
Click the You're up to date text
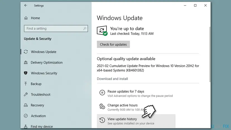(x=127, y=28)
